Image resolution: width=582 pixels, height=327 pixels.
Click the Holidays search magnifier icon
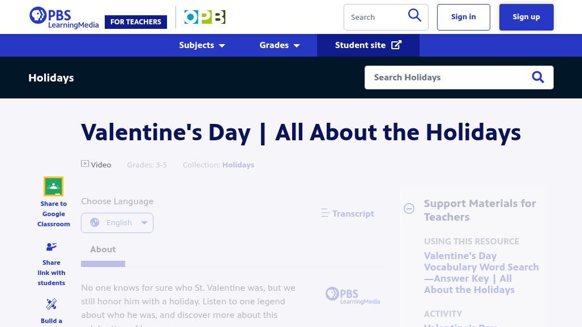tap(538, 77)
